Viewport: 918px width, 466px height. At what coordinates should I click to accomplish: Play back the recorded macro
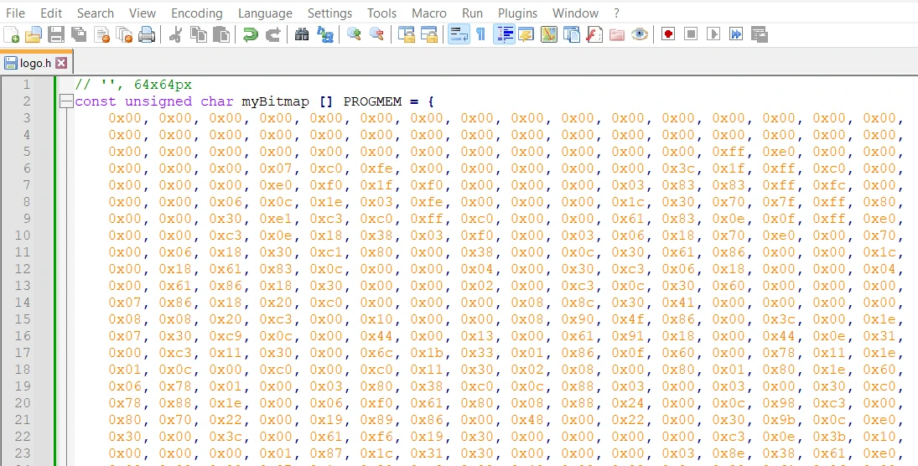coord(713,34)
